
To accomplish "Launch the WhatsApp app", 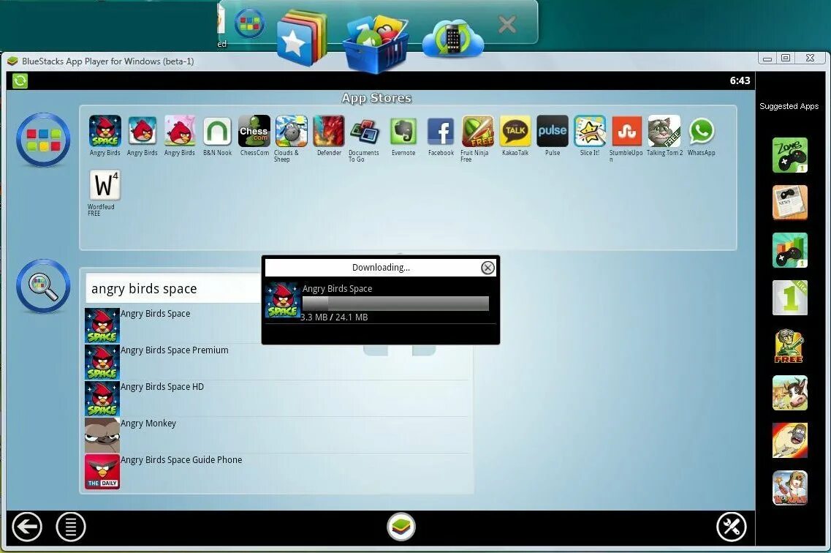I will [701, 131].
